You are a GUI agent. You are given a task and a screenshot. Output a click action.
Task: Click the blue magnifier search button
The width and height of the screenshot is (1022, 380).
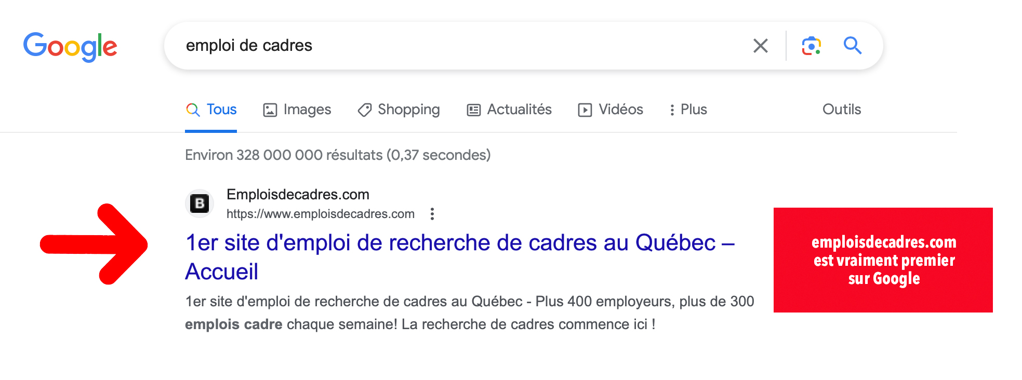click(x=852, y=46)
